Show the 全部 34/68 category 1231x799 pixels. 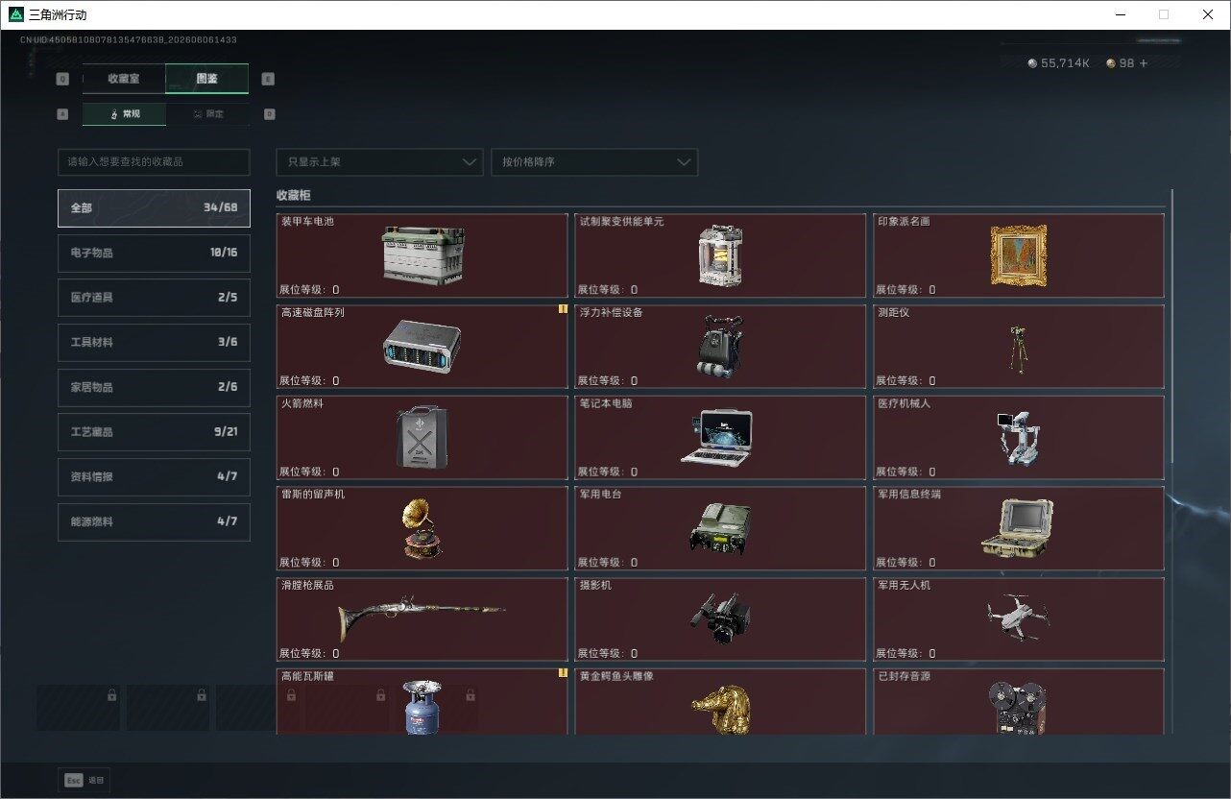[154, 208]
